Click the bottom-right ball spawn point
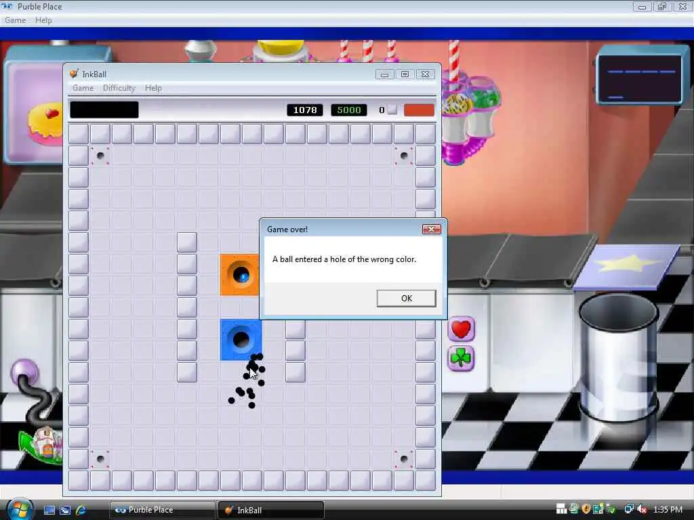Image resolution: width=694 pixels, height=520 pixels. 404,459
